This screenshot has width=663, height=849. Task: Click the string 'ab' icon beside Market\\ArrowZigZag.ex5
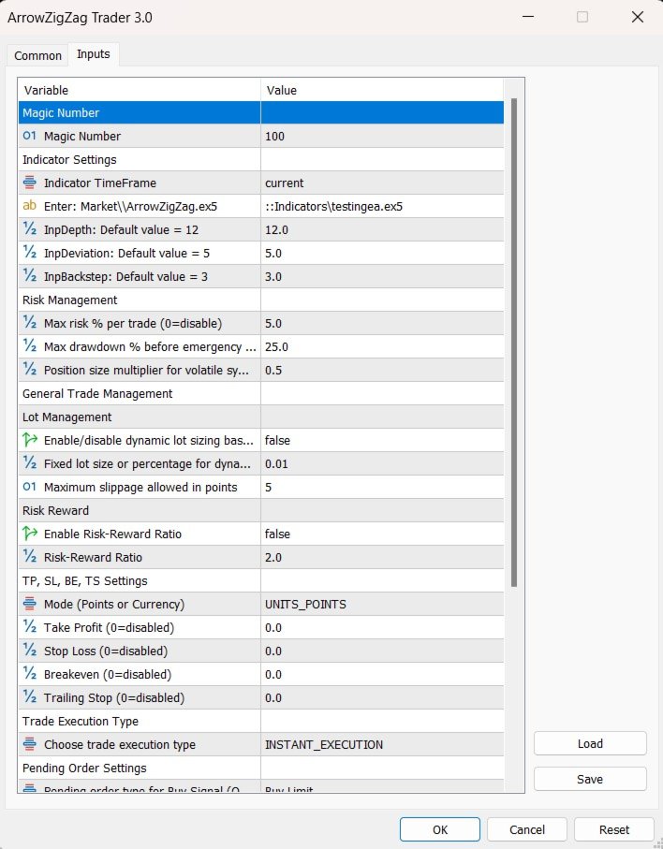click(29, 206)
